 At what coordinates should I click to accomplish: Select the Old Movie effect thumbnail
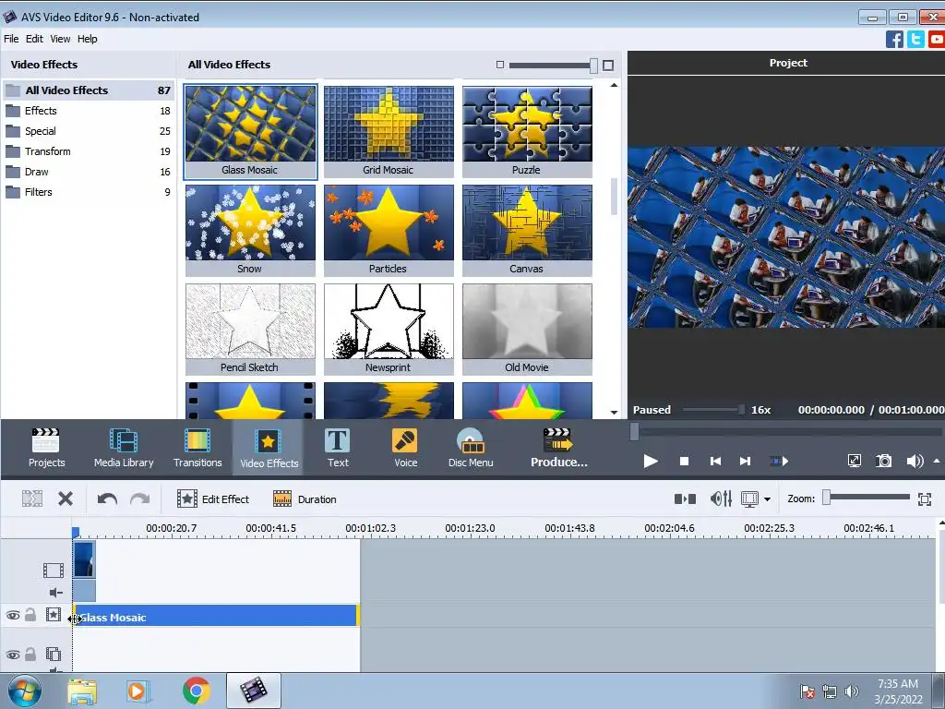pyautogui.click(x=527, y=330)
